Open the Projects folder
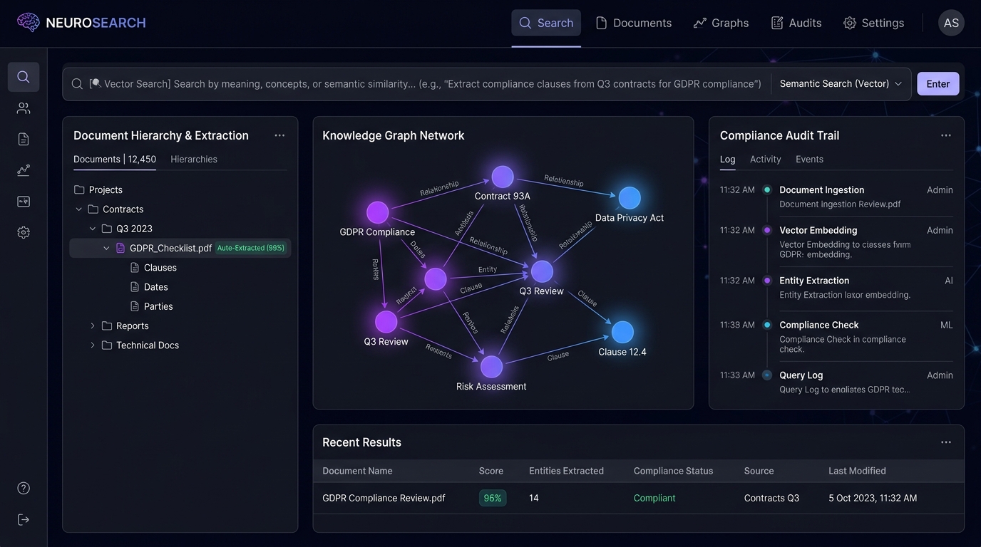Screen dimensions: 981x547 [x=98, y=190]
